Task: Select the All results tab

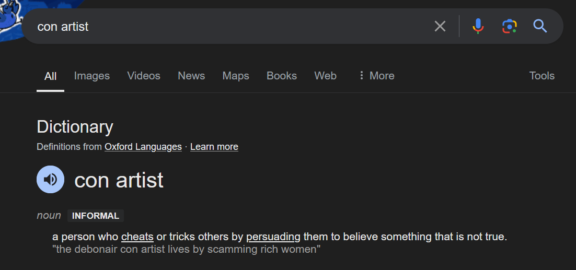Action: (50, 76)
